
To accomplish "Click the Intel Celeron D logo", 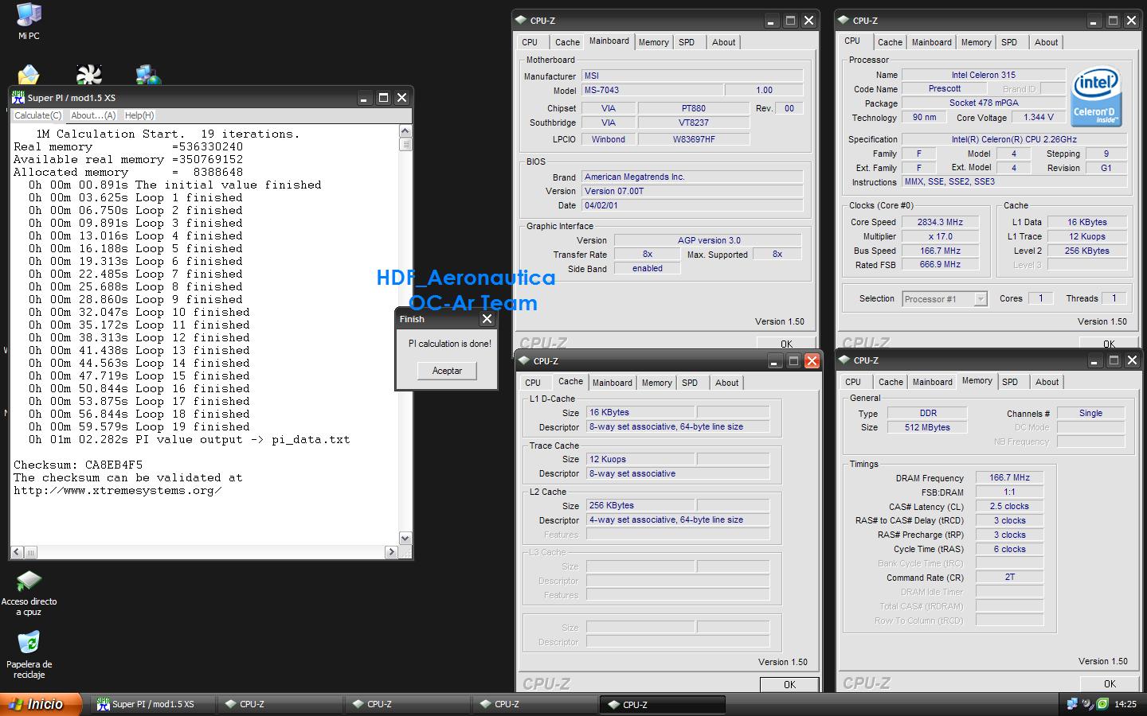I will pos(1096,96).
